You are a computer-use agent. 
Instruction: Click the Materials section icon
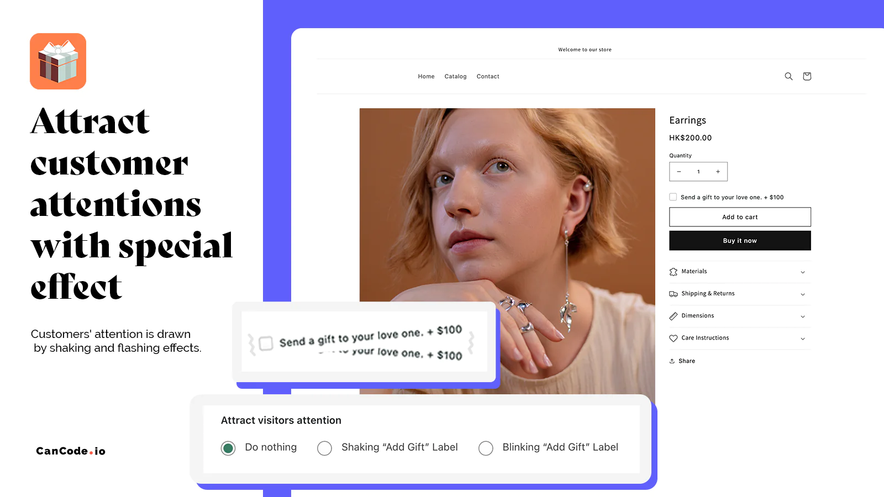[673, 272]
